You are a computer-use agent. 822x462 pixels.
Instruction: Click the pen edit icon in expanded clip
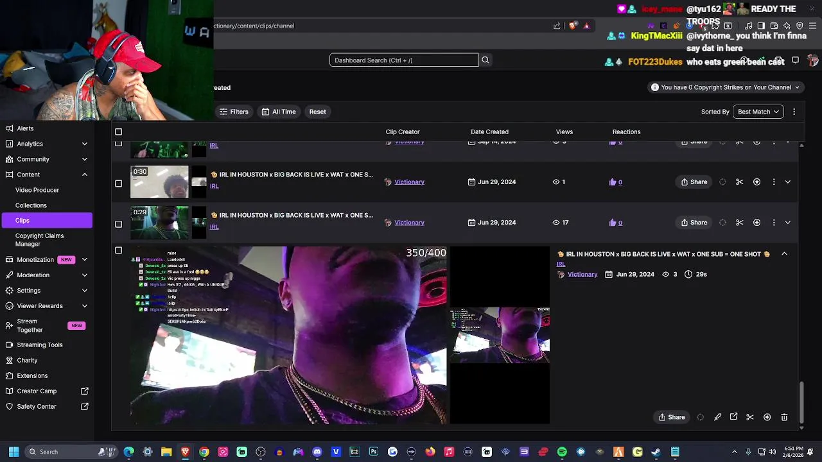[718, 417]
